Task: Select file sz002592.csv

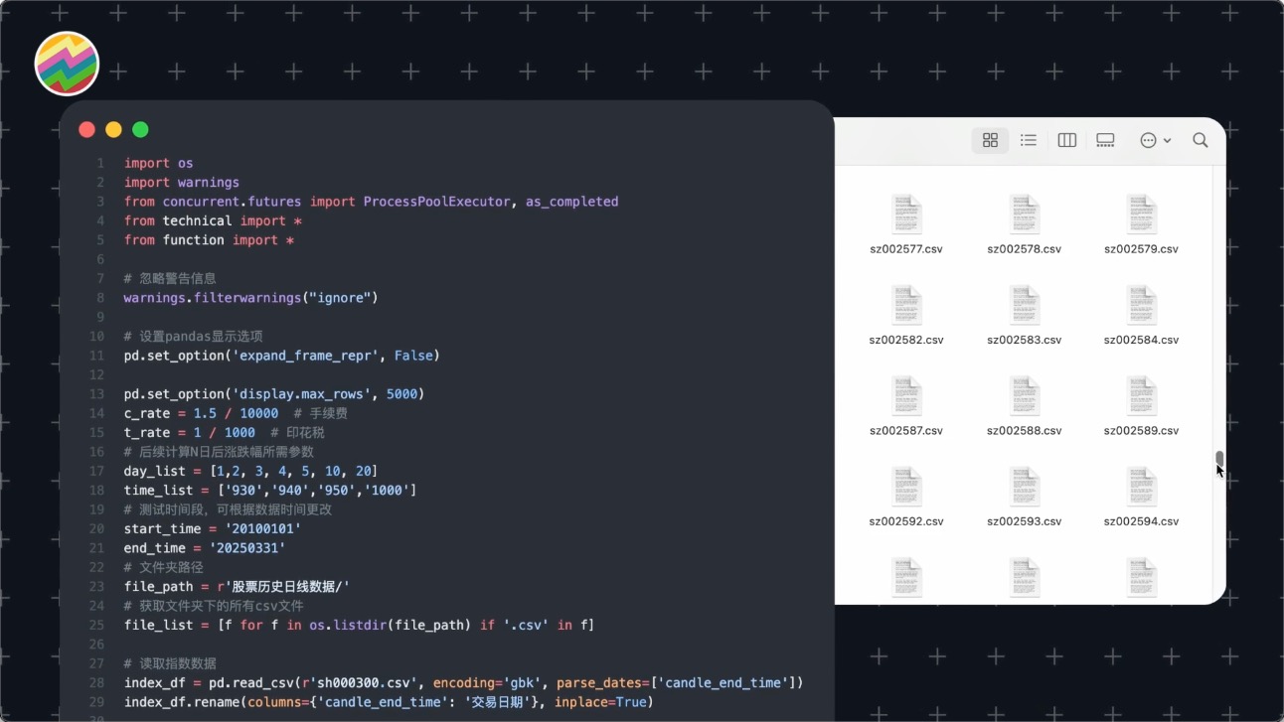Action: pos(906,488)
